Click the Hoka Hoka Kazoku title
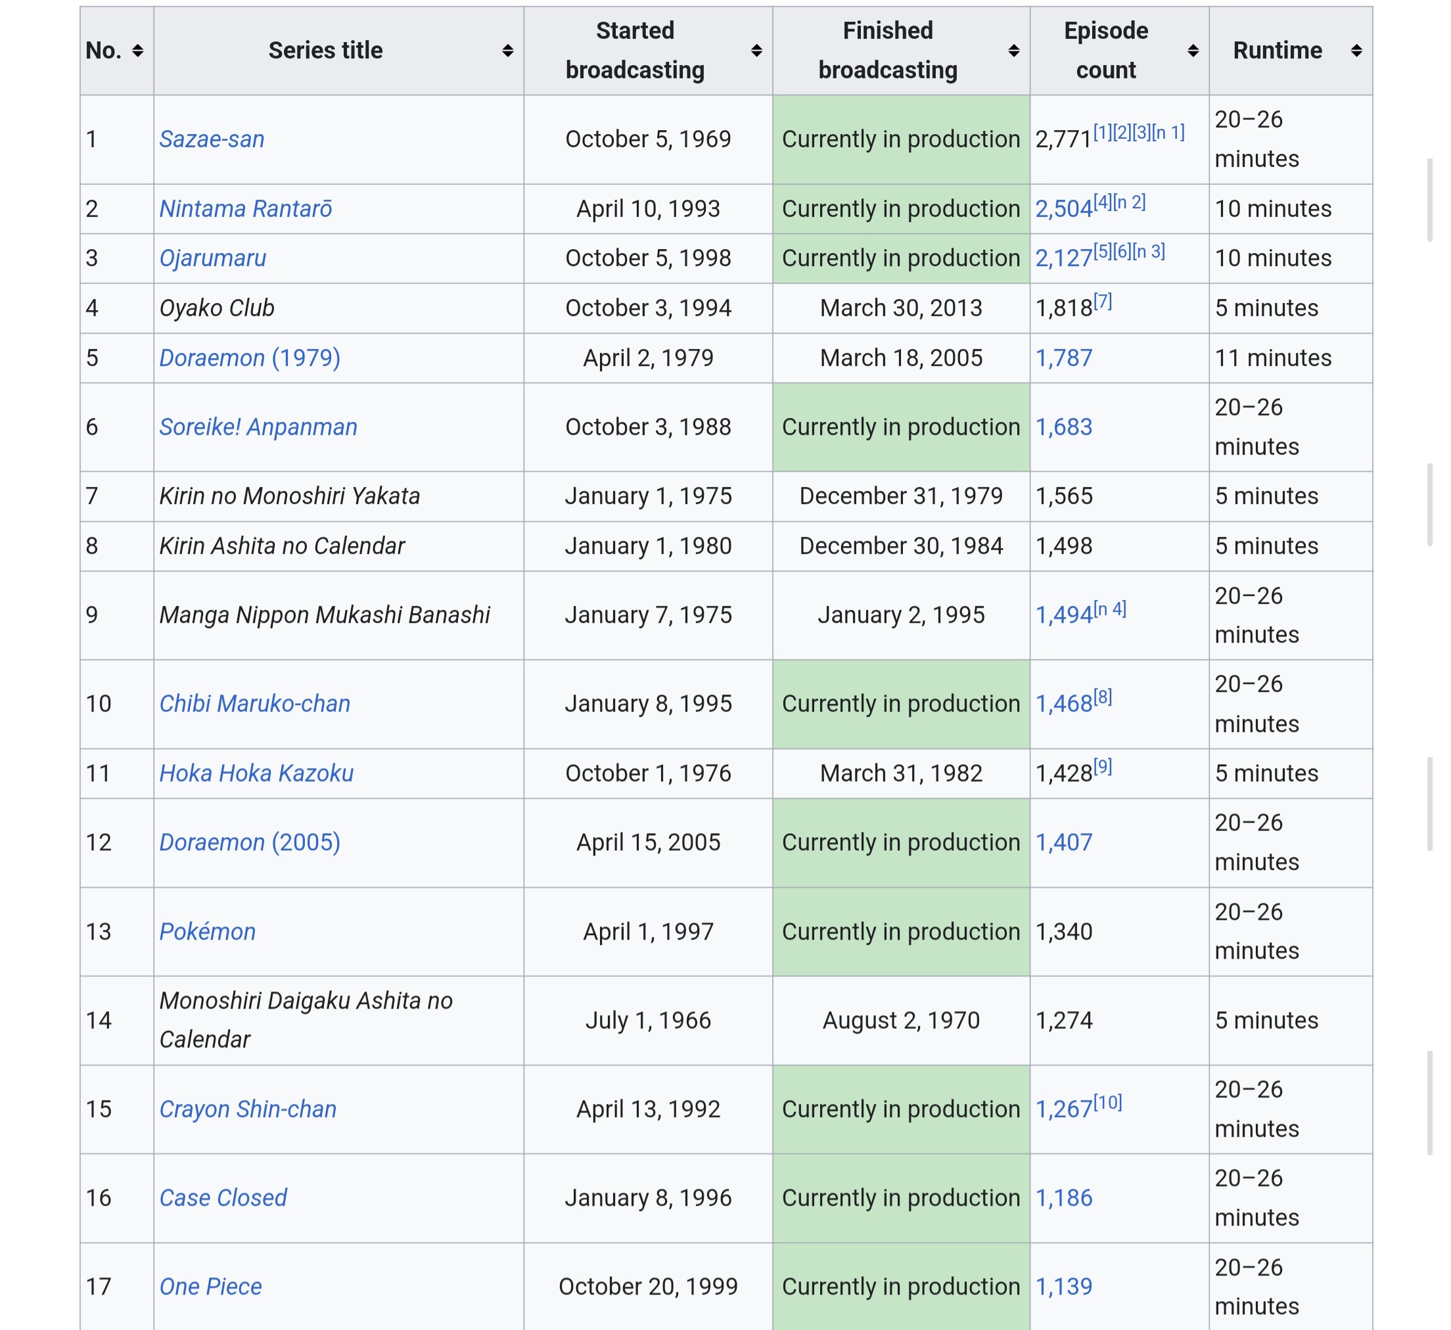 [256, 773]
